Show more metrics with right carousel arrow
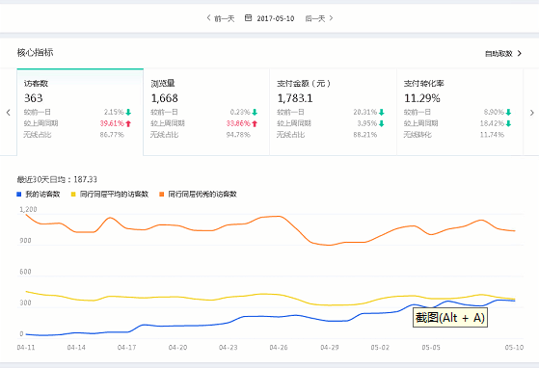Viewport: 539px width, 368px height. 531,113
